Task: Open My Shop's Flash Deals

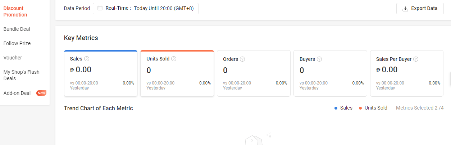Action: click(x=22, y=75)
